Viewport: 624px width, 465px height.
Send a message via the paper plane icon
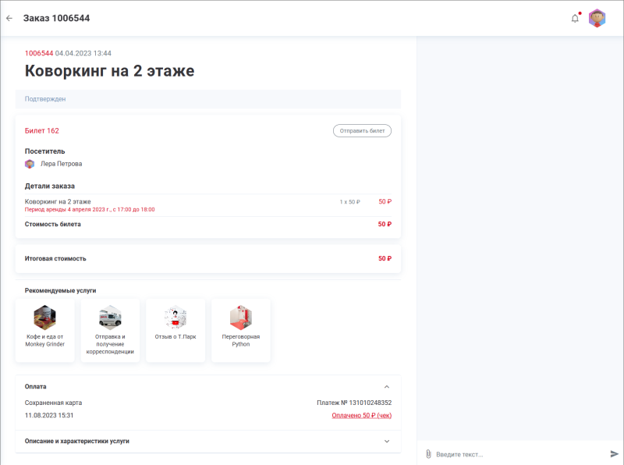614,453
